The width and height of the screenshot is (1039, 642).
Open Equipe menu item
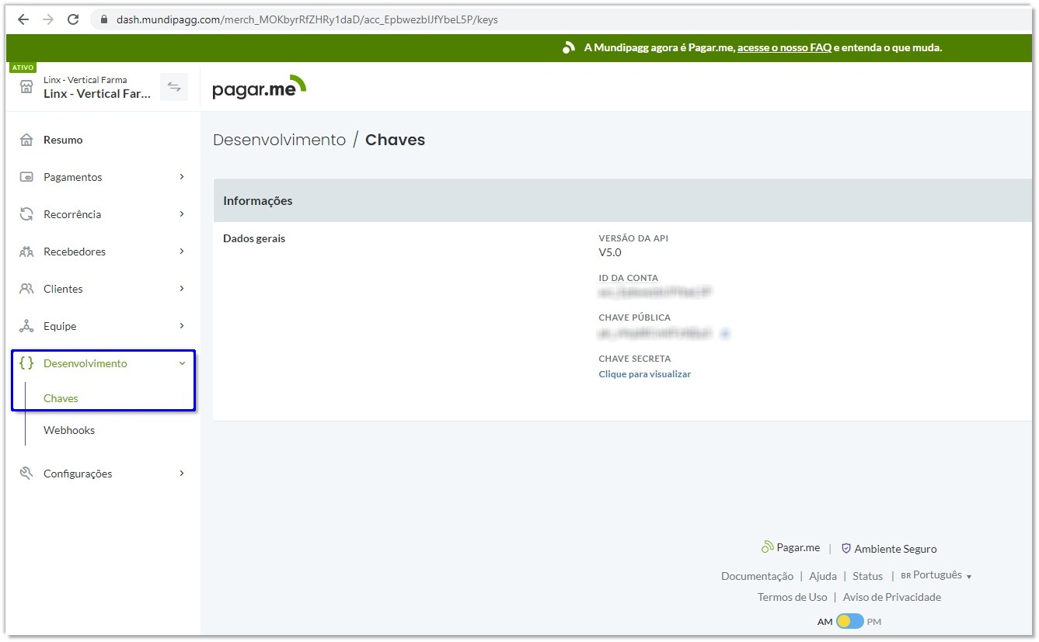click(x=60, y=326)
